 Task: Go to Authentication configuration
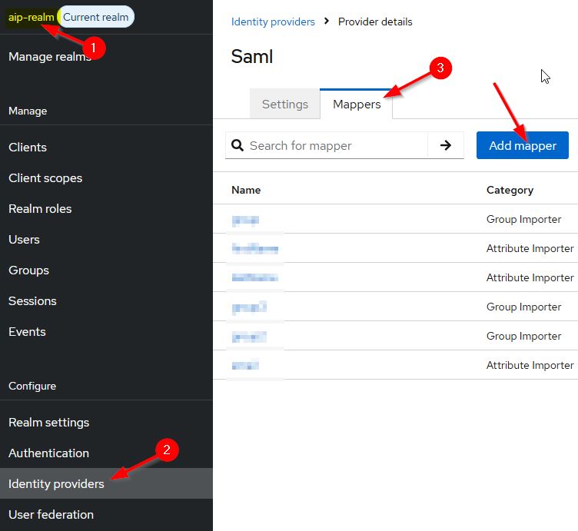pyautogui.click(x=48, y=453)
